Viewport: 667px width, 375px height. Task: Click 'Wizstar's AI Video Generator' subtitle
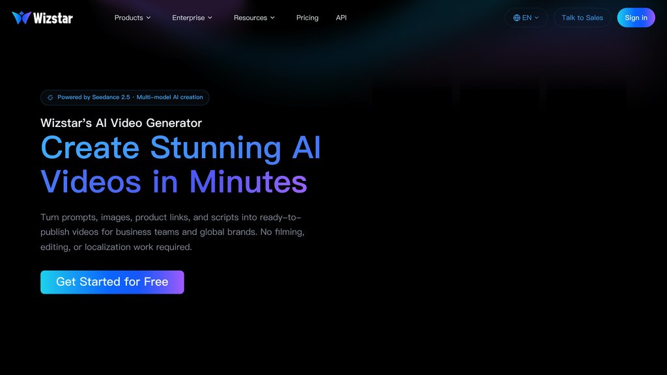[121, 123]
